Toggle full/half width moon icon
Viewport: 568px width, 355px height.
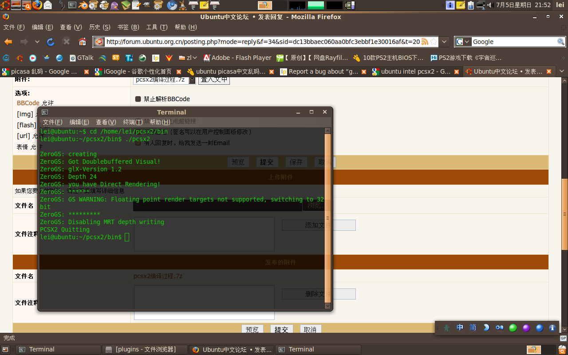pyautogui.click(x=486, y=328)
